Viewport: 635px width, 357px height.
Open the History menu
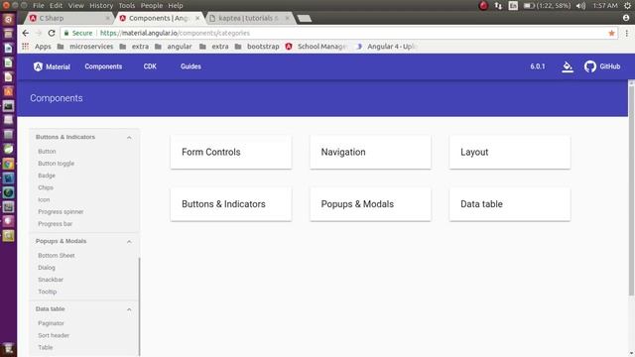tap(101, 6)
